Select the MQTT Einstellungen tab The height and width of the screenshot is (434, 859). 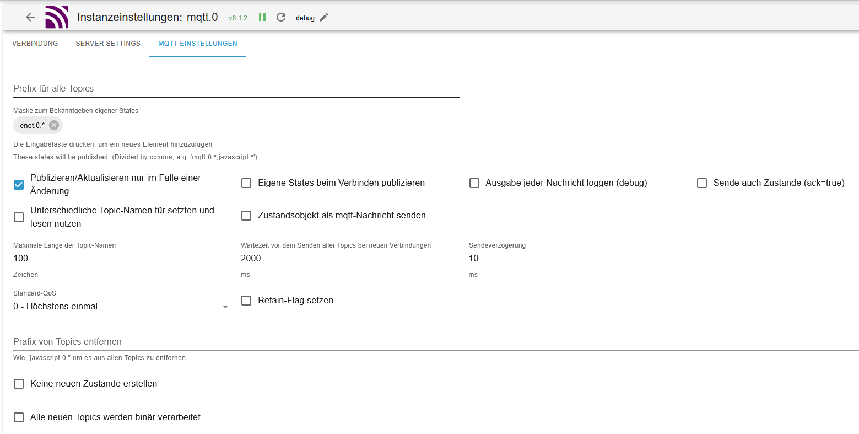(x=198, y=44)
